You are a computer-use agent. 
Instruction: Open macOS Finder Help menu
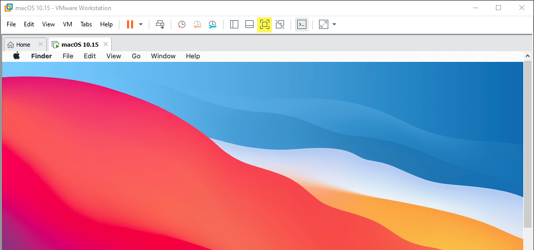[193, 56]
